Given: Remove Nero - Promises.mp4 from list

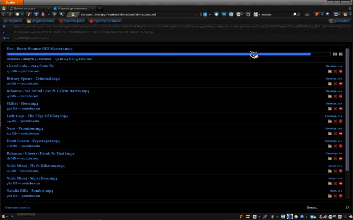Looking at the screenshot, I should 341,134.
